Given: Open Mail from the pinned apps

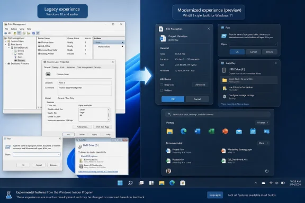Looking at the screenshot, I should (239, 132).
